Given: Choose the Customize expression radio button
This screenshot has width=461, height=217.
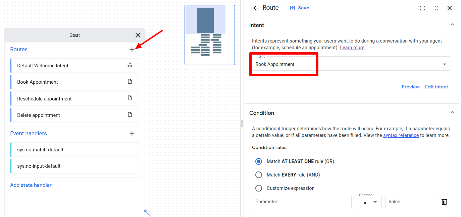Looking at the screenshot, I should pos(259,188).
